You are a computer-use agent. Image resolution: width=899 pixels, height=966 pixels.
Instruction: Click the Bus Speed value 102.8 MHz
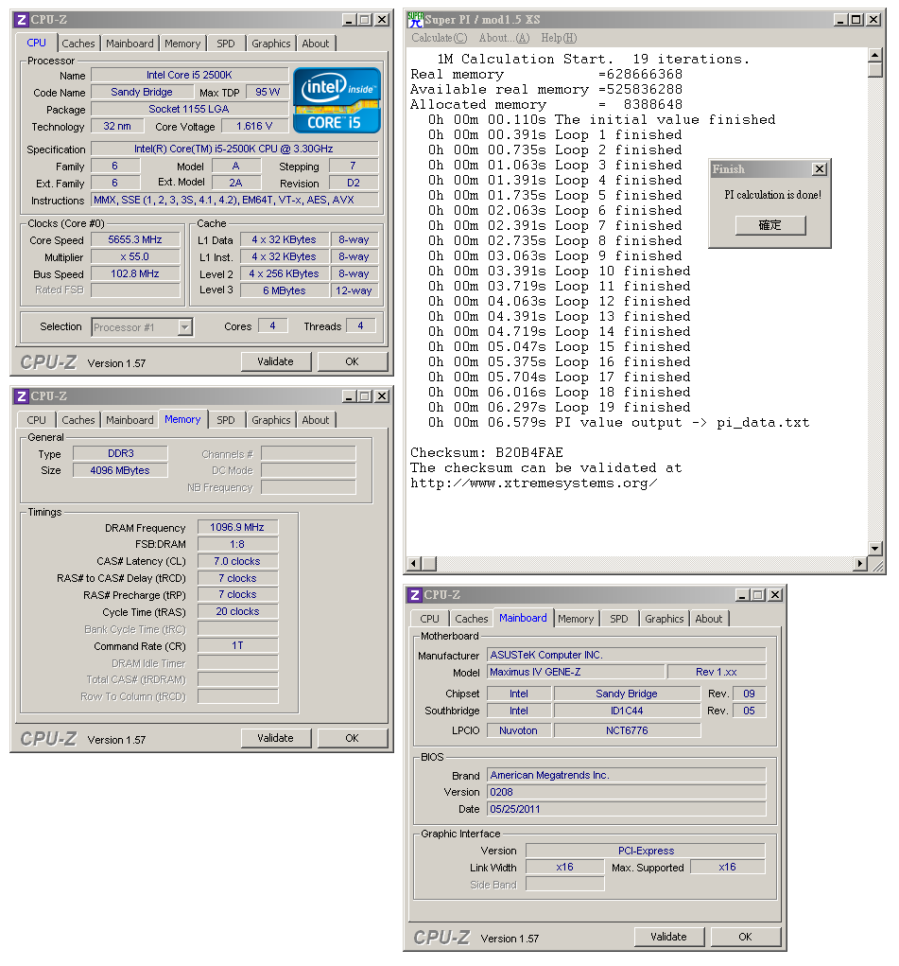coord(135,273)
